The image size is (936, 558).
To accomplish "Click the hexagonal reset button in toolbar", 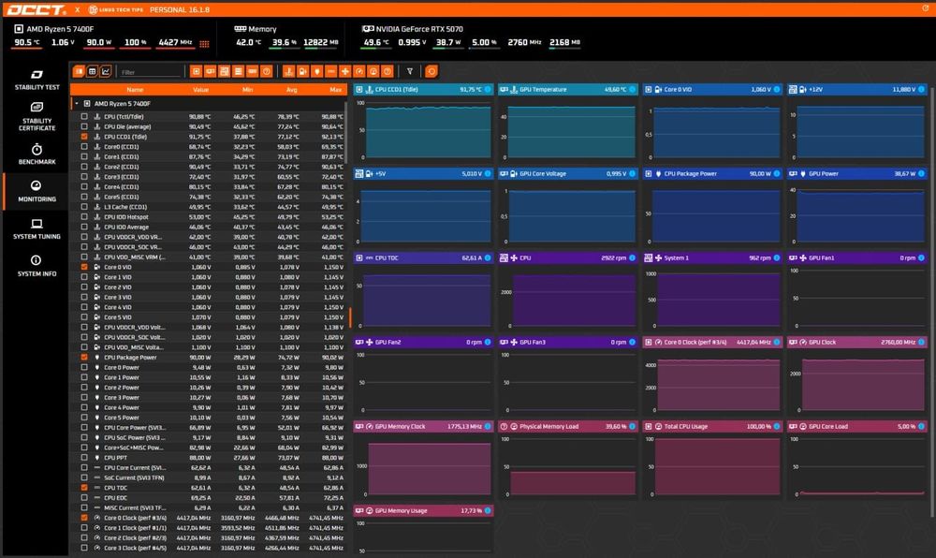I will [431, 71].
